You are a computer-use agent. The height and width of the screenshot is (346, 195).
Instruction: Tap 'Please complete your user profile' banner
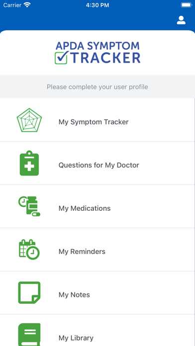(x=97, y=86)
